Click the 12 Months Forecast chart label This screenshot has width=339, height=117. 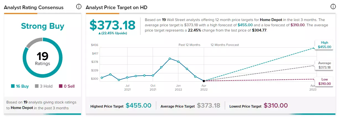coord(225,45)
